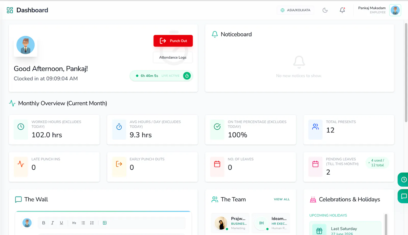Click the Late Punch Ins activity icon
This screenshot has width=408, height=235.
coord(21,164)
